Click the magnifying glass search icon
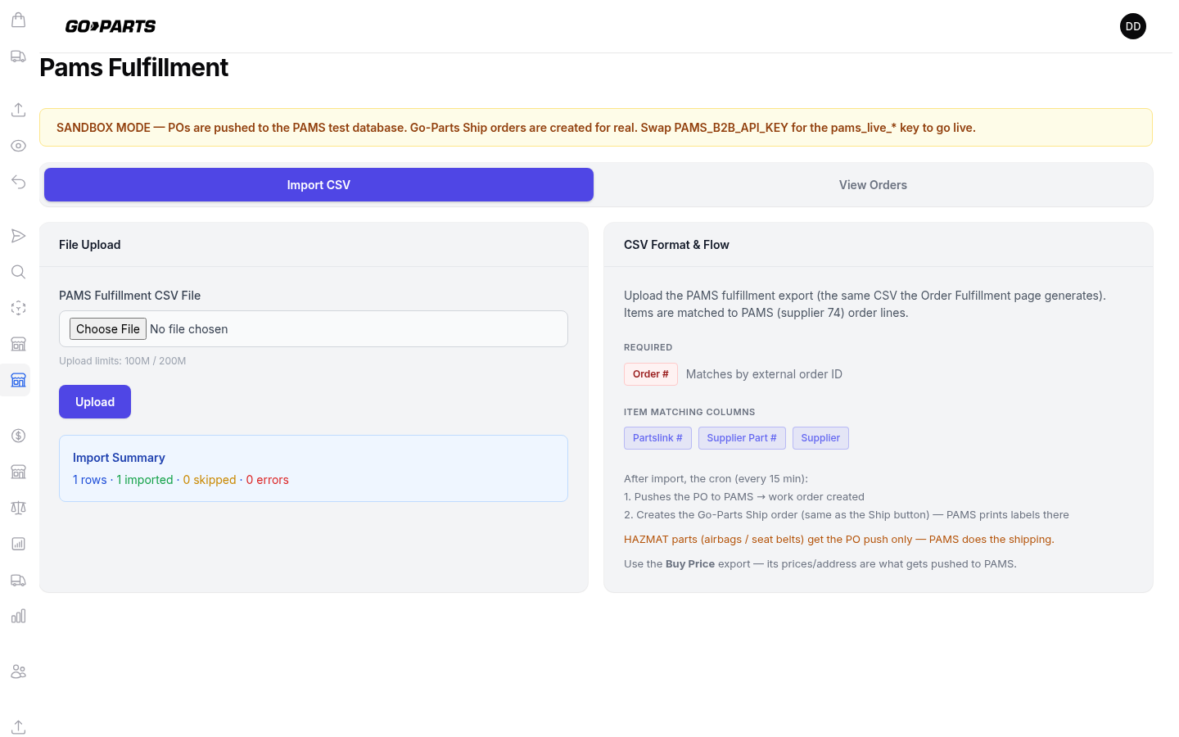The height and width of the screenshot is (737, 1179). click(18, 272)
